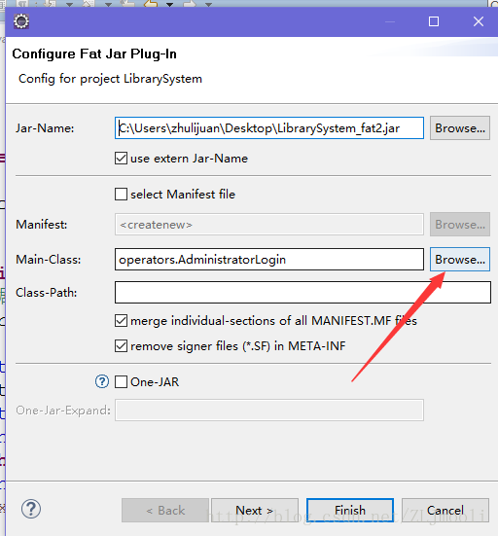Close the dialog with the X button

479,21
